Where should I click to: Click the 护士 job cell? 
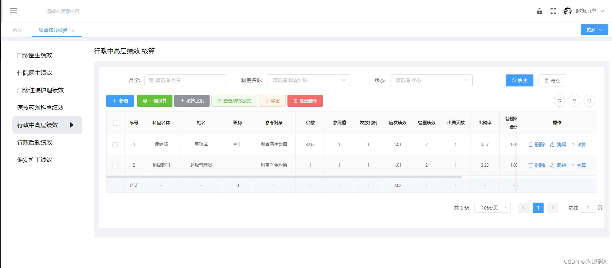[238, 145]
